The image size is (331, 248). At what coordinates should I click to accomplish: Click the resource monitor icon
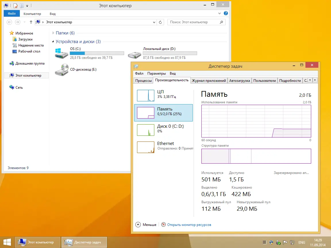point(163,224)
